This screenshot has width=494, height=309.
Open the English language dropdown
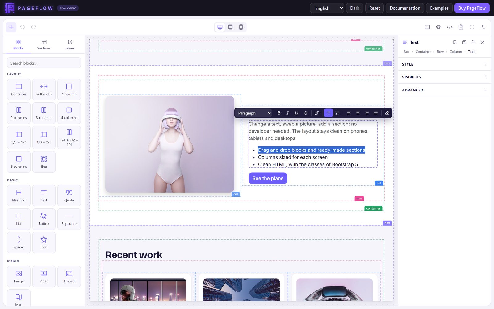(327, 8)
